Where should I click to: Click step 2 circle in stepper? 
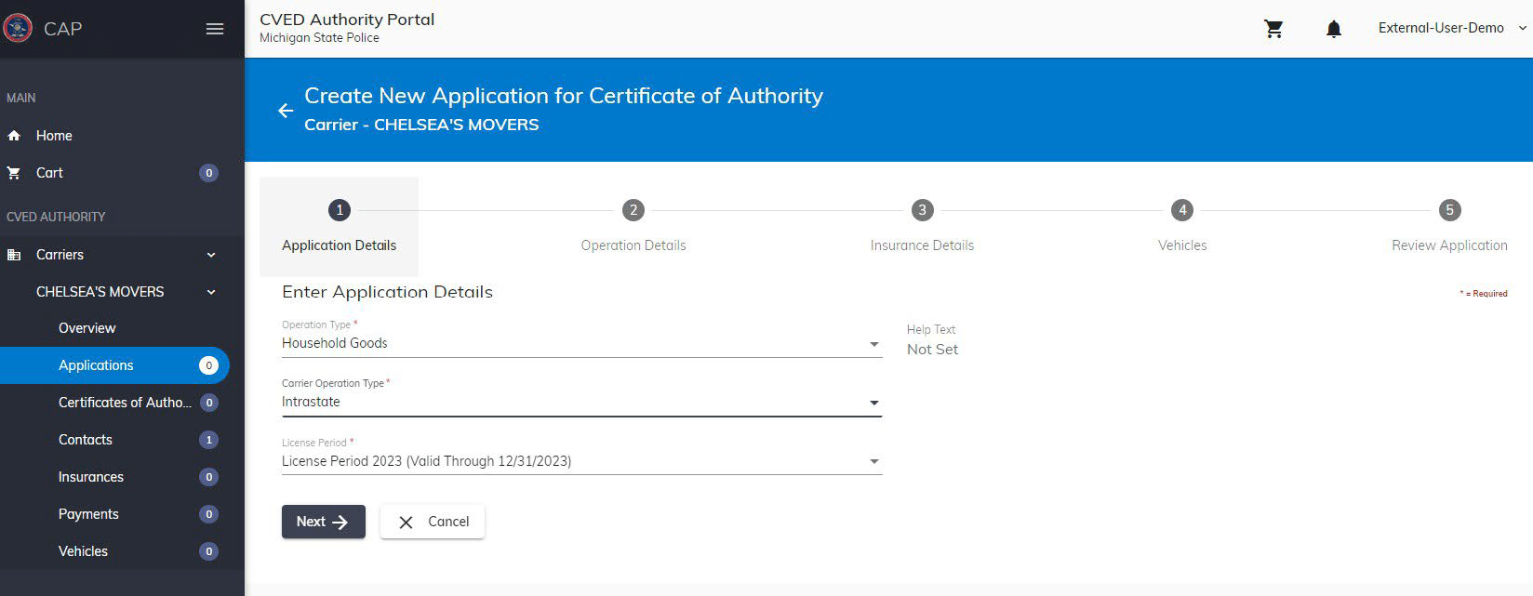coord(633,210)
